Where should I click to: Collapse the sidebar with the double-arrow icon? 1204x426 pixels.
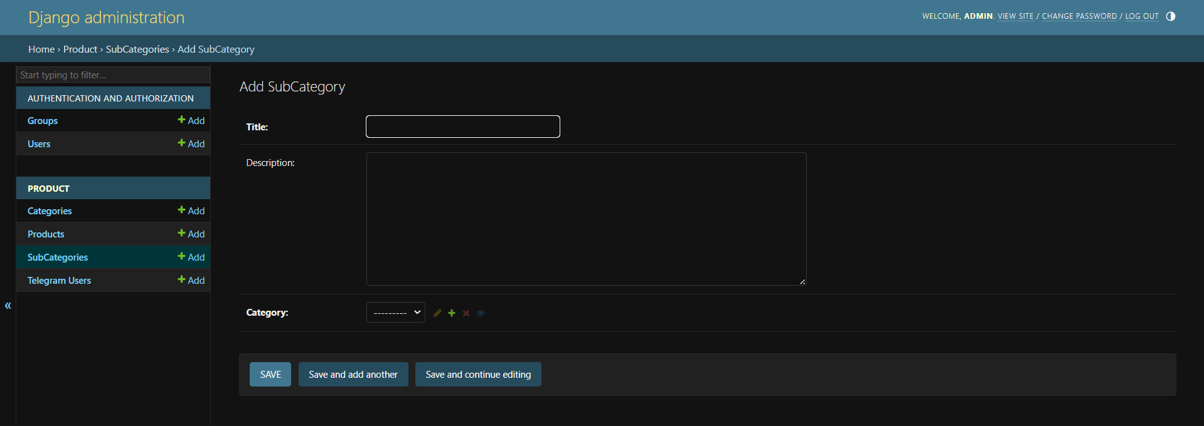point(8,306)
